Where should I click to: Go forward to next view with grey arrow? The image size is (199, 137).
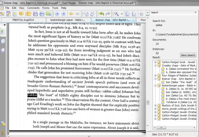coord(78,14)
